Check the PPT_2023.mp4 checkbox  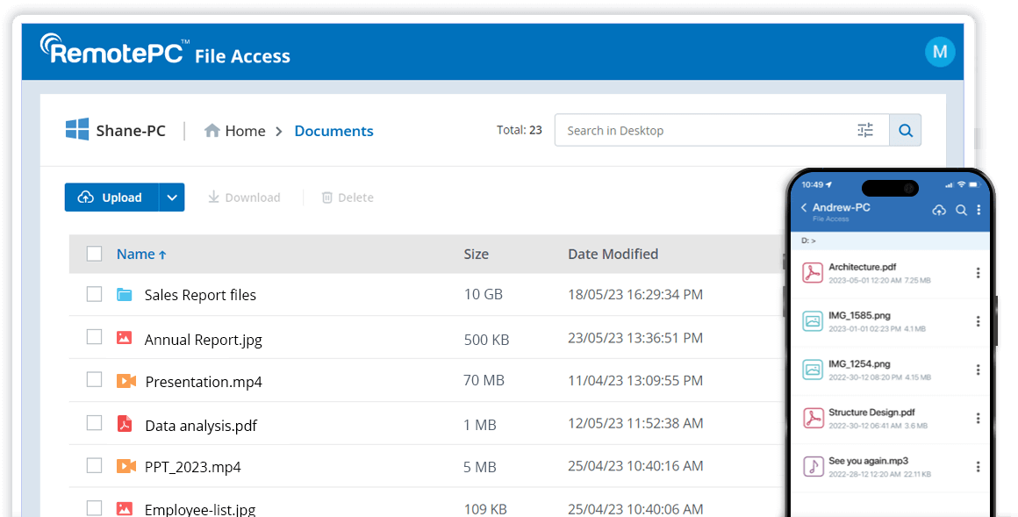[x=94, y=465]
